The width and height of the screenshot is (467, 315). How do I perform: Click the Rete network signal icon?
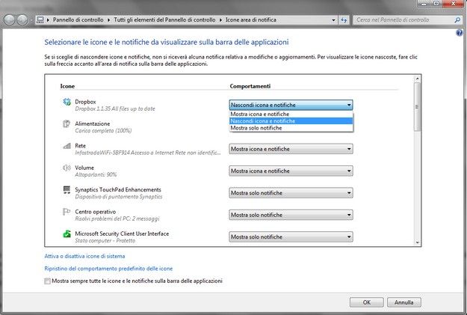[x=67, y=147]
